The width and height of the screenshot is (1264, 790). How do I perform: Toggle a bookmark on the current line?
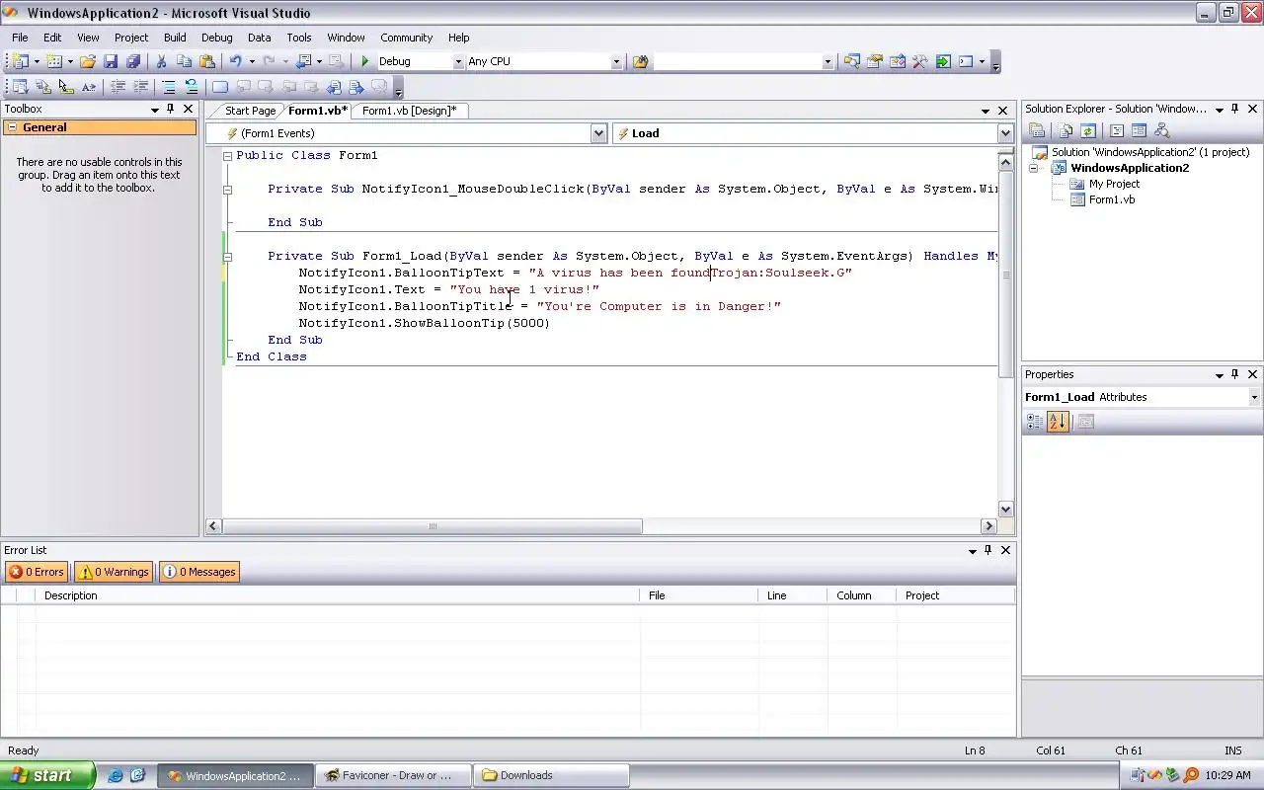click(220, 87)
